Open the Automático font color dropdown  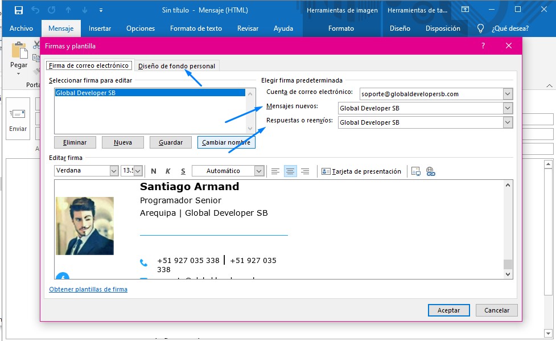pos(259,171)
